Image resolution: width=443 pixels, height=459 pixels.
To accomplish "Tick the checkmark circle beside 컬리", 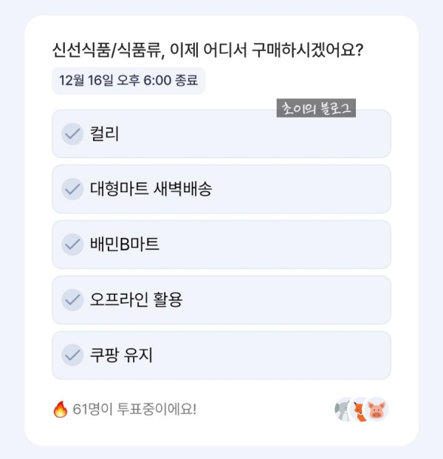I will point(72,134).
